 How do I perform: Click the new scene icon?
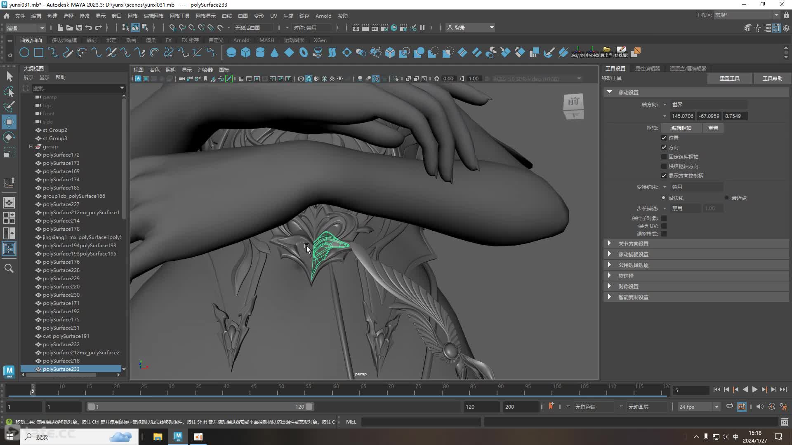pos(60,28)
